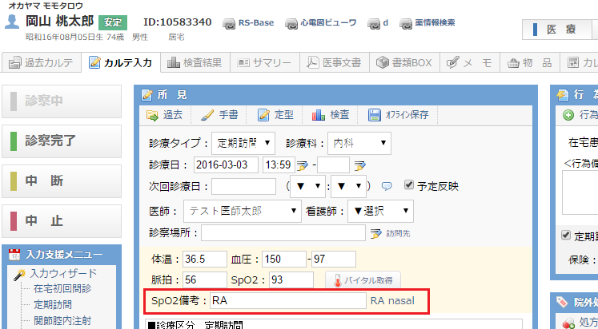Switch to the メモ tab

469,62
